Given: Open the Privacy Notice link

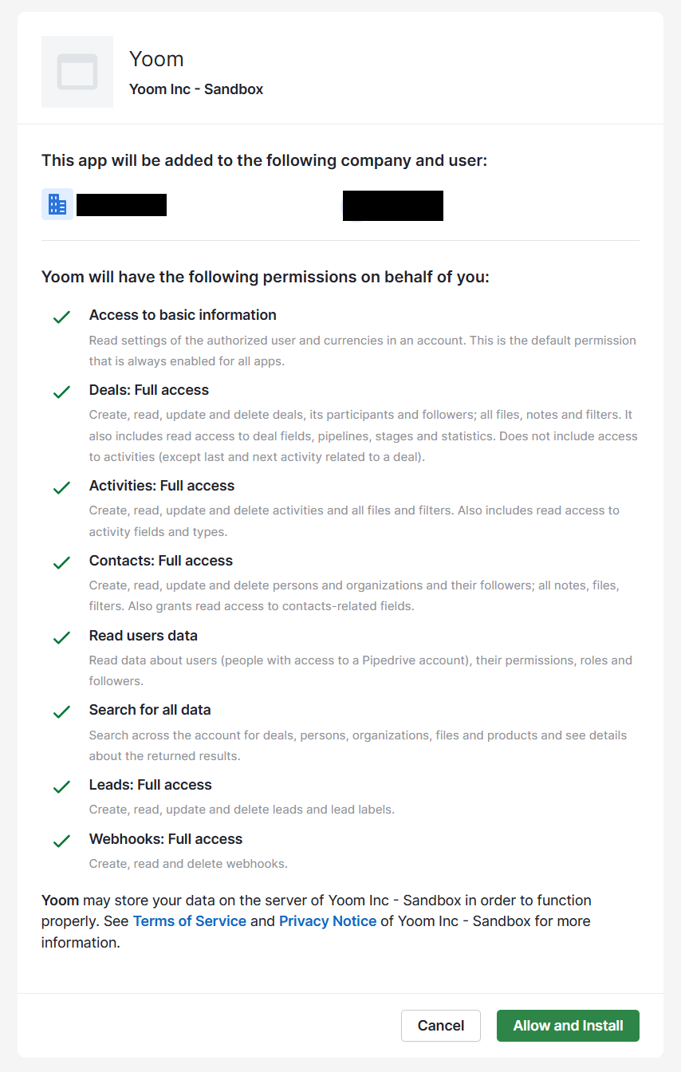Looking at the screenshot, I should click(x=328, y=921).
